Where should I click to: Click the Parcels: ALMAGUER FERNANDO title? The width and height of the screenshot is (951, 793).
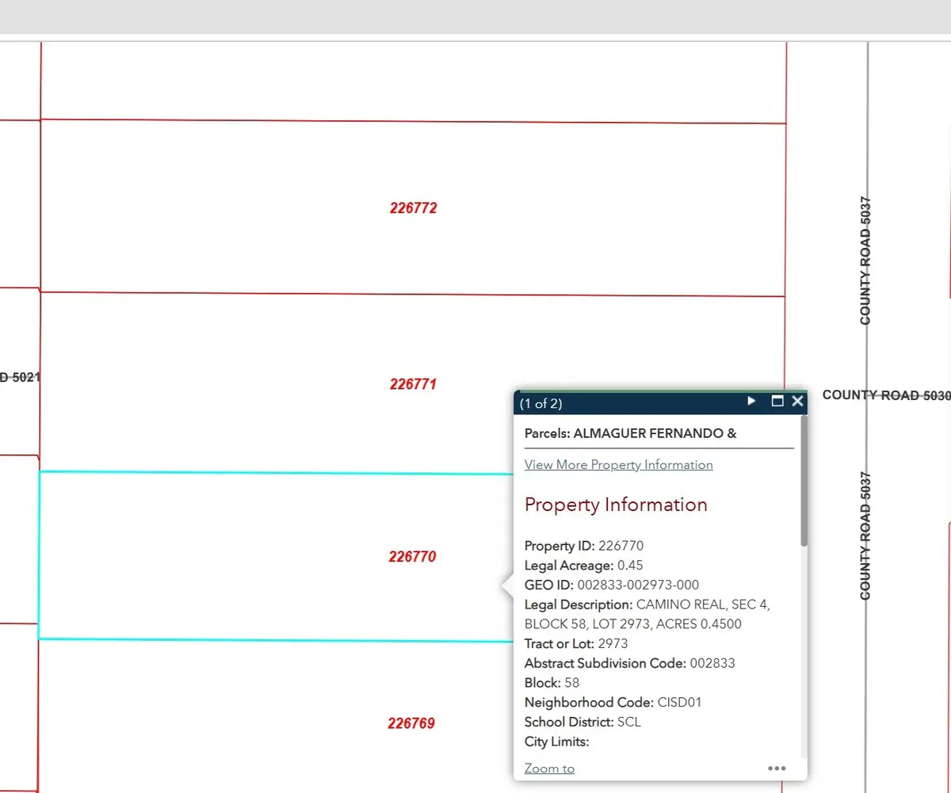(630, 433)
